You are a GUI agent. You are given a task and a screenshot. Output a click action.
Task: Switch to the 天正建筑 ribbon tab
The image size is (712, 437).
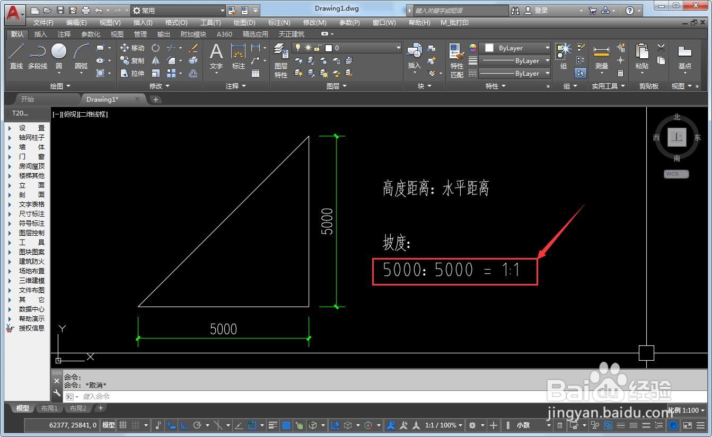point(291,34)
